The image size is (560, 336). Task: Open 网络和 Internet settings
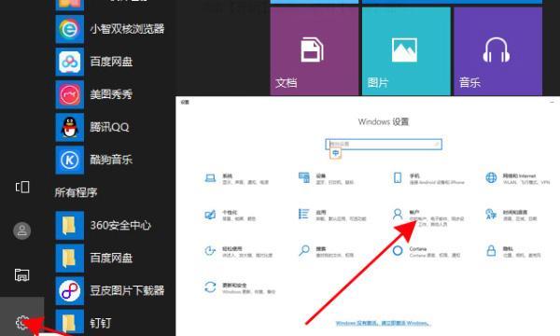(517, 178)
